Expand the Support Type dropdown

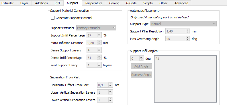coord(183,24)
